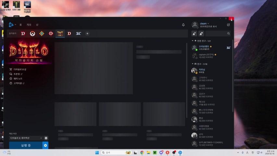Screen dimensions: 277x156
Task: Click the StarCraft icon on 브라운벨트's row
Action: (x=228, y=48)
